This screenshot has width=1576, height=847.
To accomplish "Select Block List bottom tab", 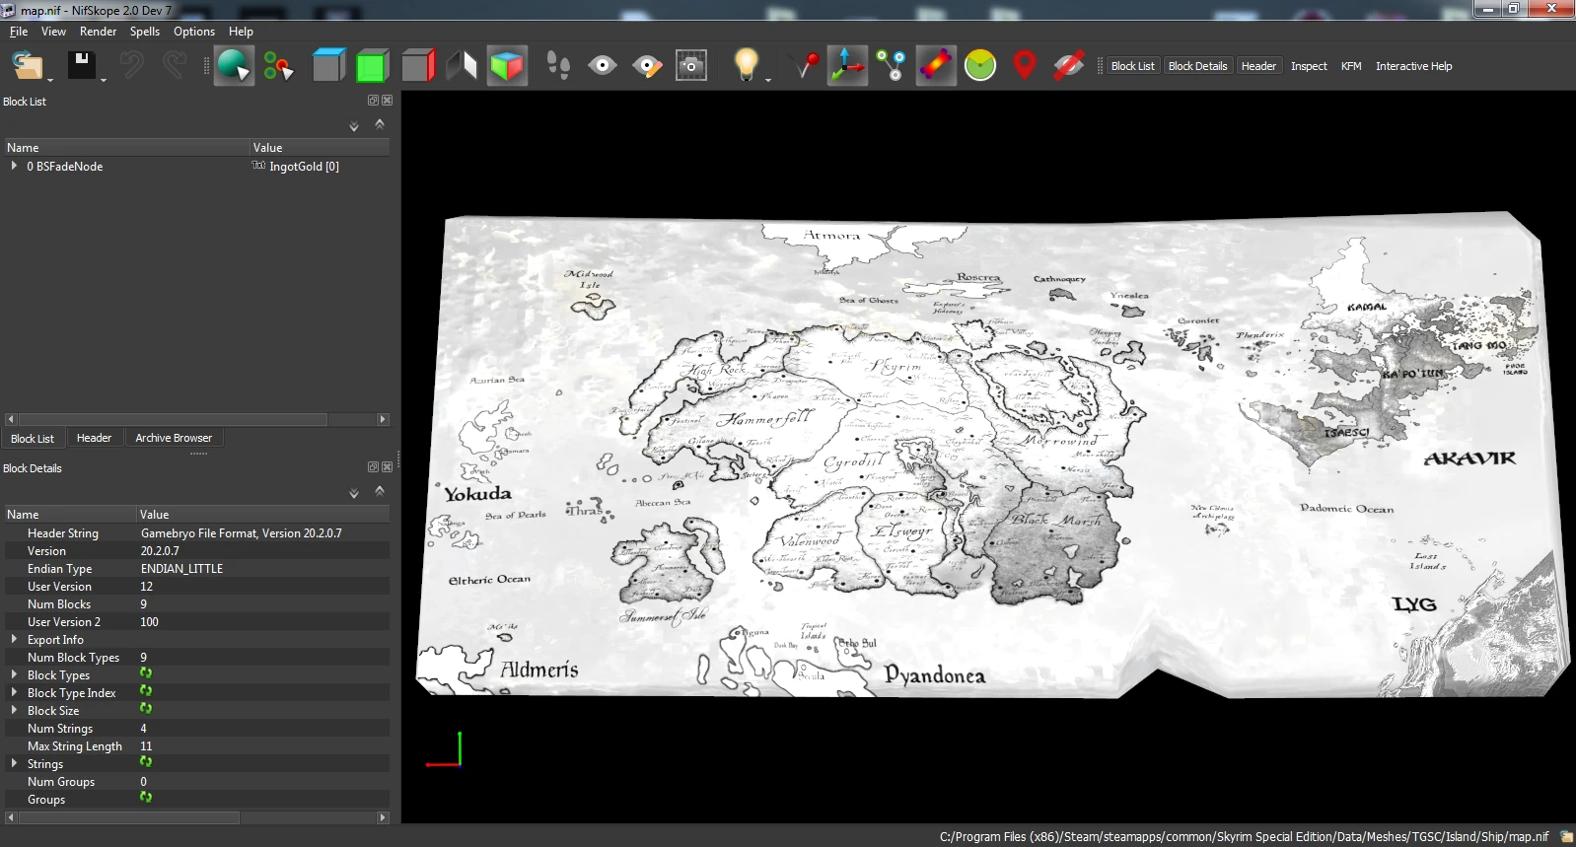I will click(x=33, y=438).
